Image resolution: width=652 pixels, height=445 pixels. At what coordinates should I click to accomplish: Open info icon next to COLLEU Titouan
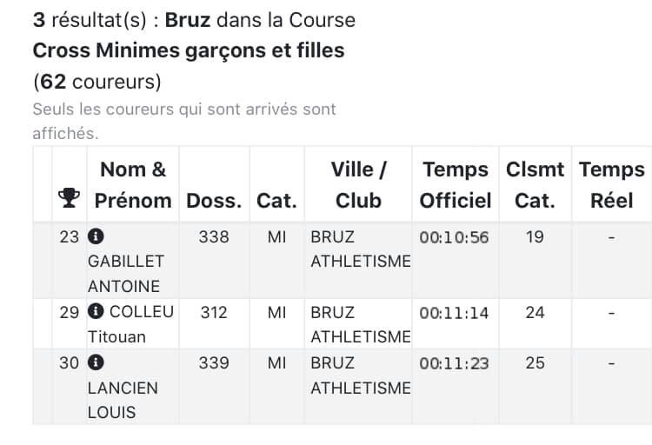tap(96, 312)
